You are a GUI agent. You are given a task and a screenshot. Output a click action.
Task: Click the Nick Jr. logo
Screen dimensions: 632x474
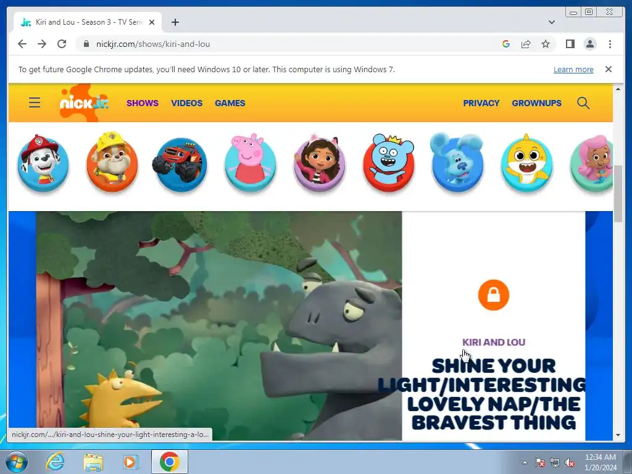click(x=84, y=103)
